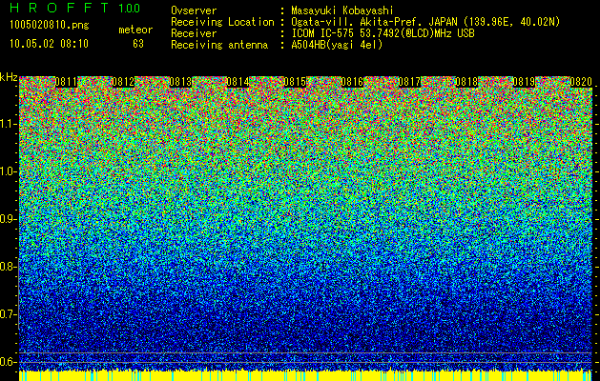Image resolution: width=600 pixels, height=381 pixels.
Task: Click the Receiver label
Action: 194,33
